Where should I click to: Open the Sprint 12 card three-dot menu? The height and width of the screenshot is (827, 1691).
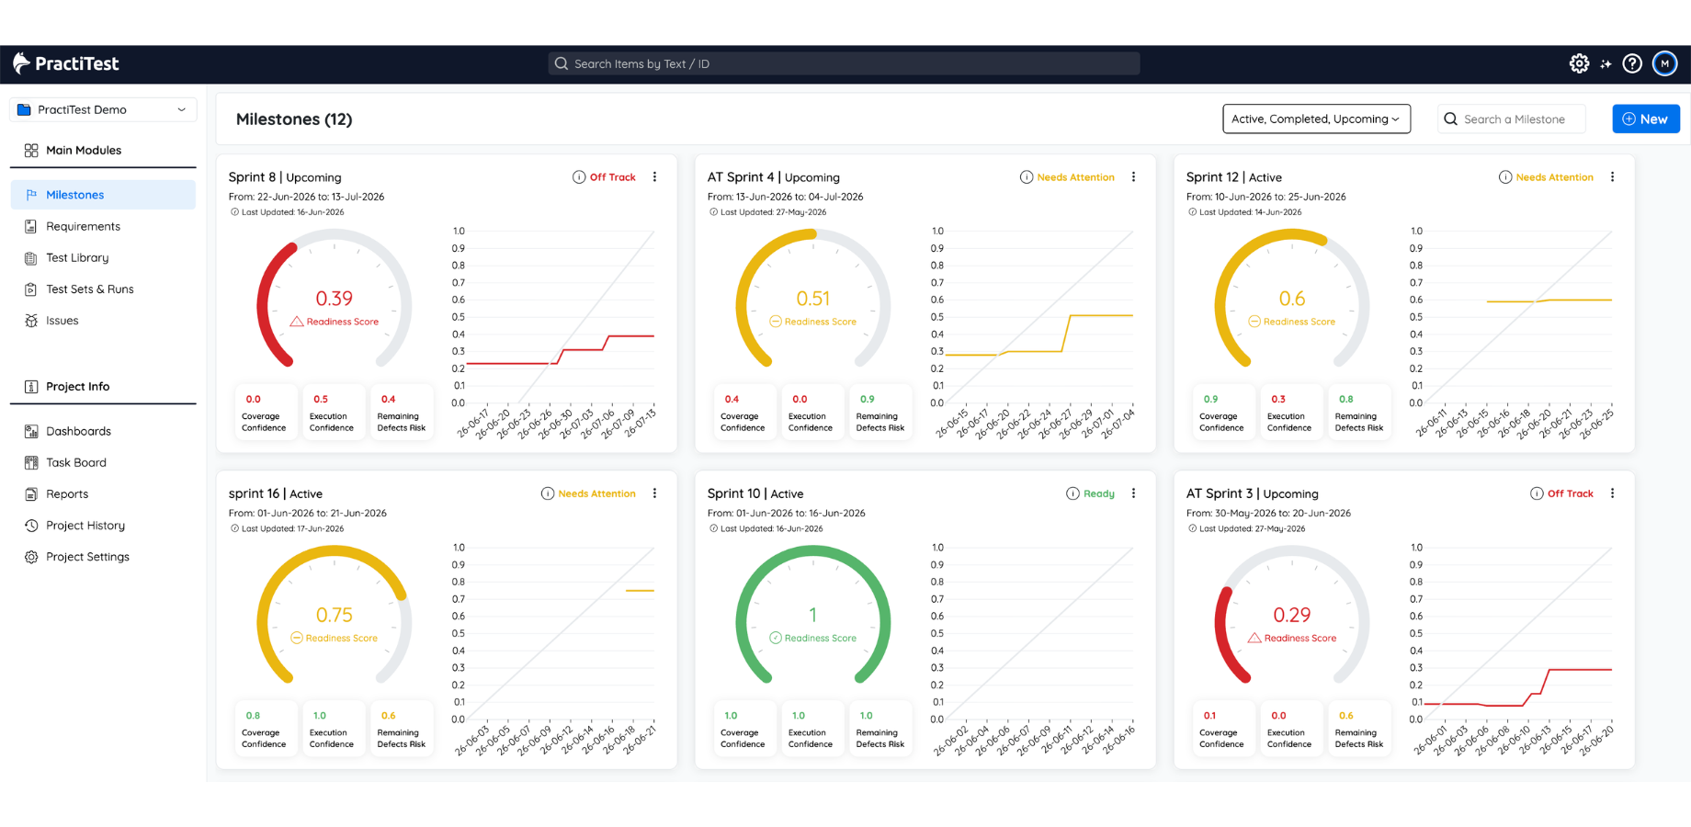pos(1612,177)
